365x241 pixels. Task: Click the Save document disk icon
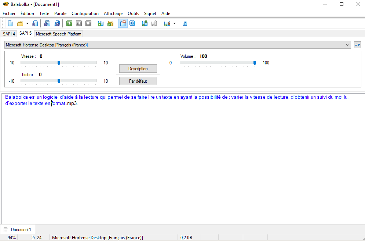(35, 23)
